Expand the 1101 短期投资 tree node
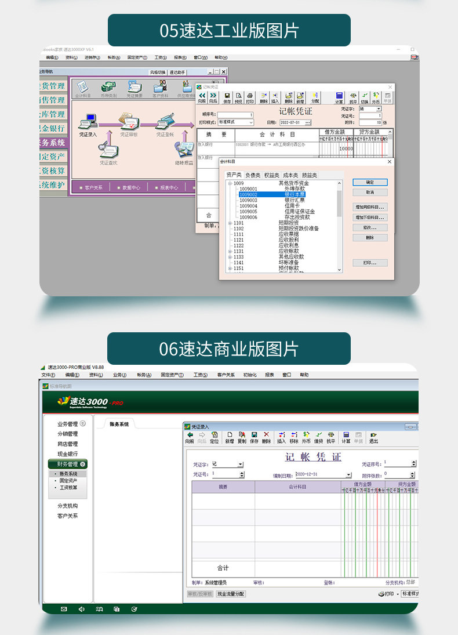 click(230, 223)
